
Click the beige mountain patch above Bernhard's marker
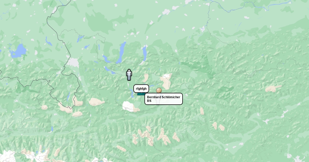pyautogui.click(x=166, y=80)
